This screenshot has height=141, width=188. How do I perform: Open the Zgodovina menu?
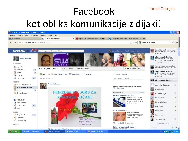34,35
